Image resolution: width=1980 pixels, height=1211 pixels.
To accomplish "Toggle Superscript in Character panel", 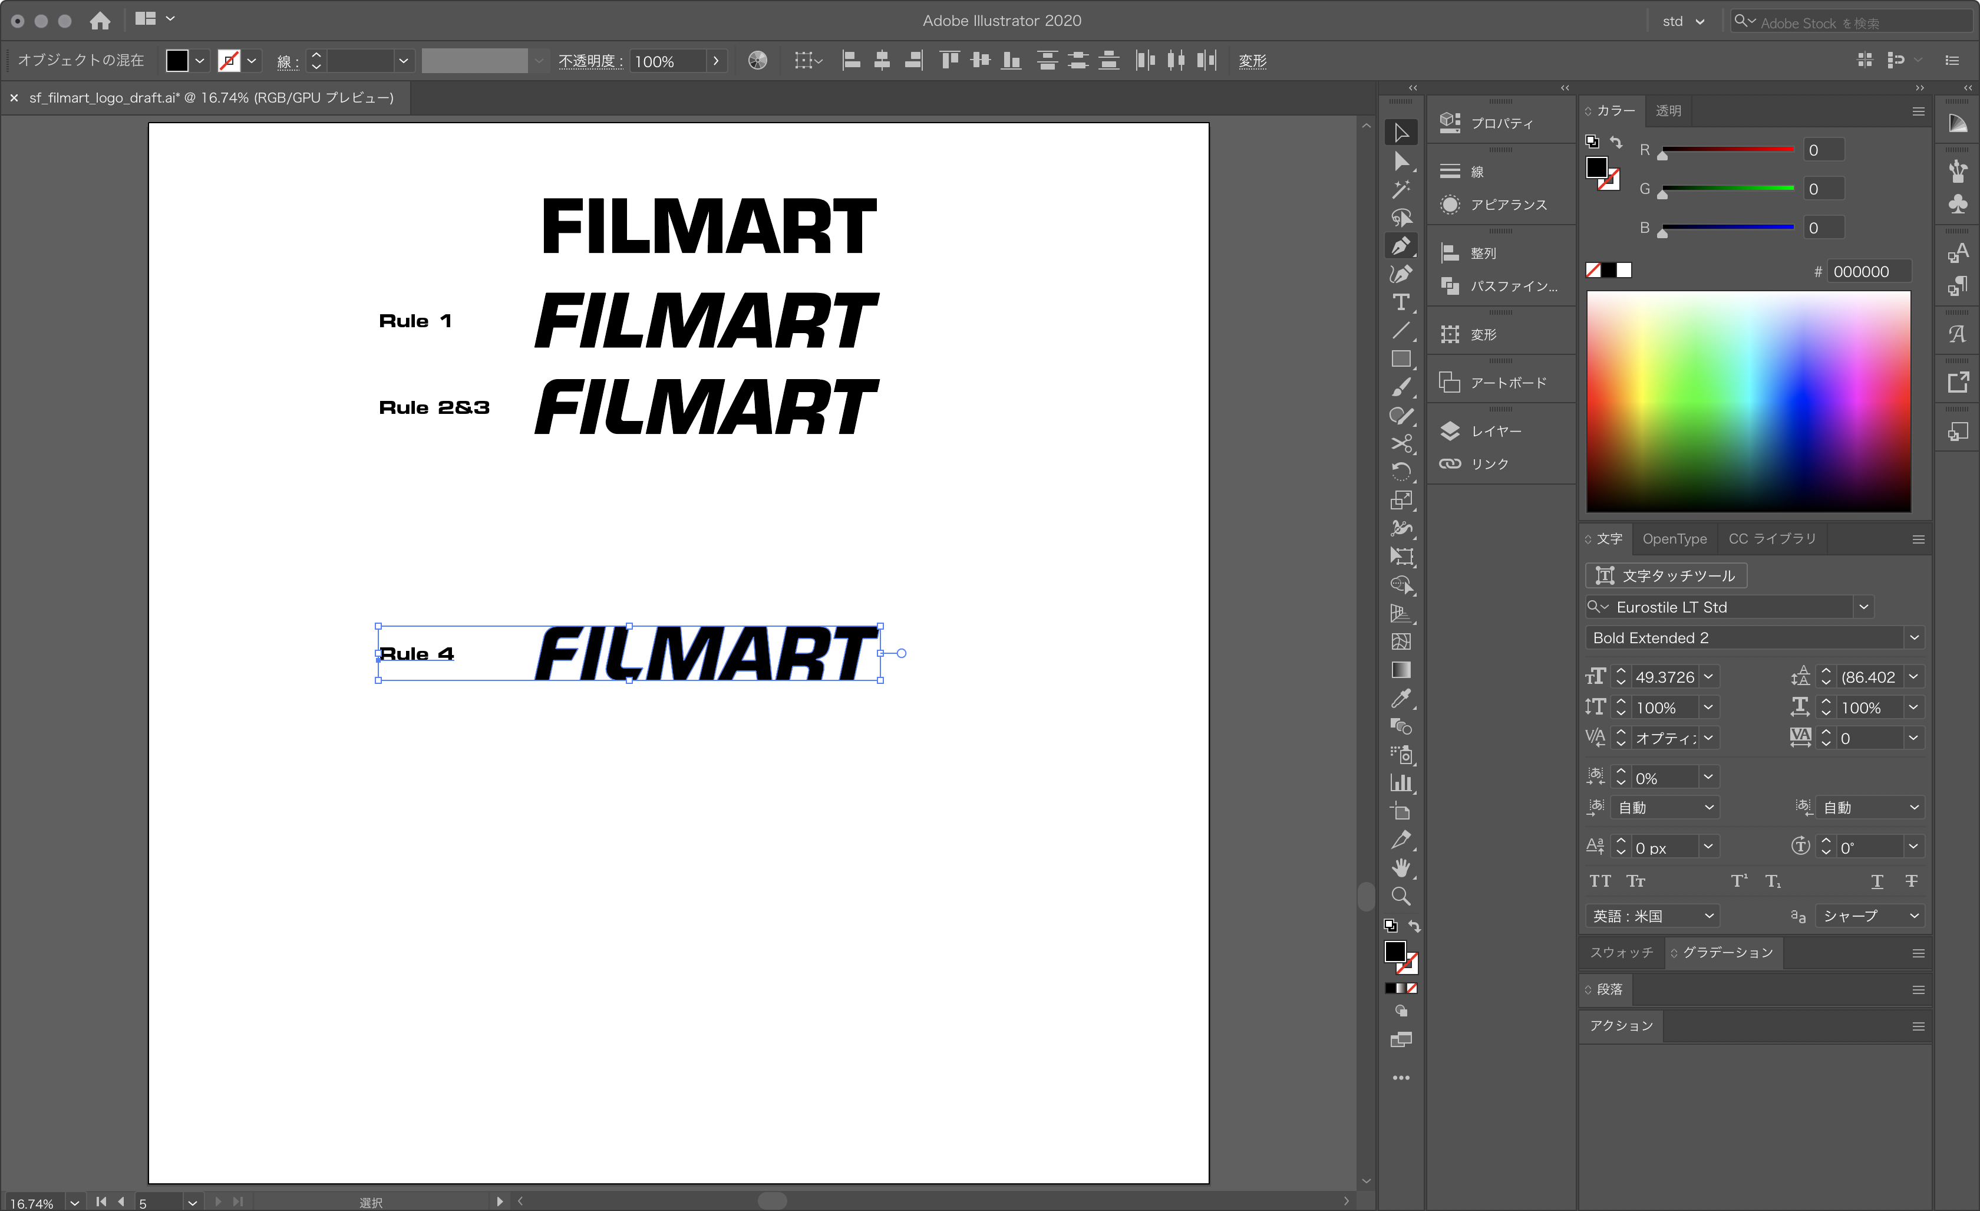I will pyautogui.click(x=1739, y=881).
